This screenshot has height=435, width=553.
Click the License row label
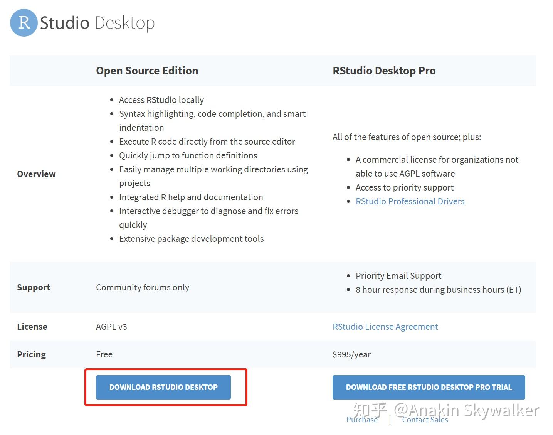pyautogui.click(x=32, y=327)
